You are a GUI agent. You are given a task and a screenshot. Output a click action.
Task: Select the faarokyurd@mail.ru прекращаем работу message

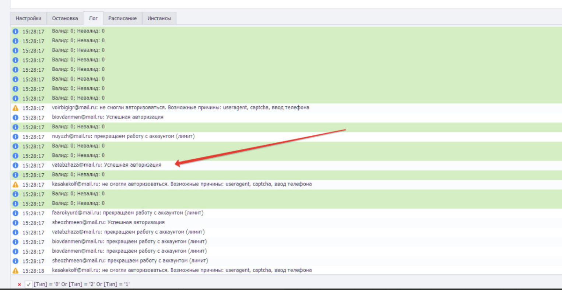pyautogui.click(x=127, y=213)
